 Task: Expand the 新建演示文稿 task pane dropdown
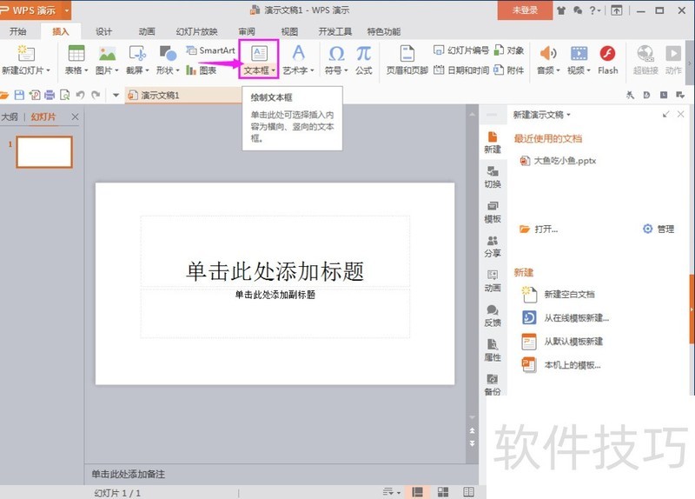click(568, 115)
